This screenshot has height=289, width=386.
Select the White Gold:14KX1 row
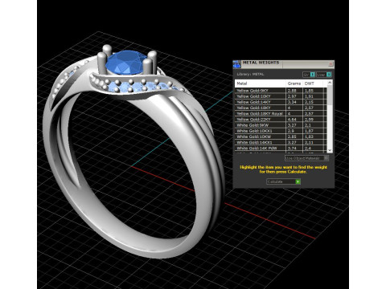pos(281,142)
